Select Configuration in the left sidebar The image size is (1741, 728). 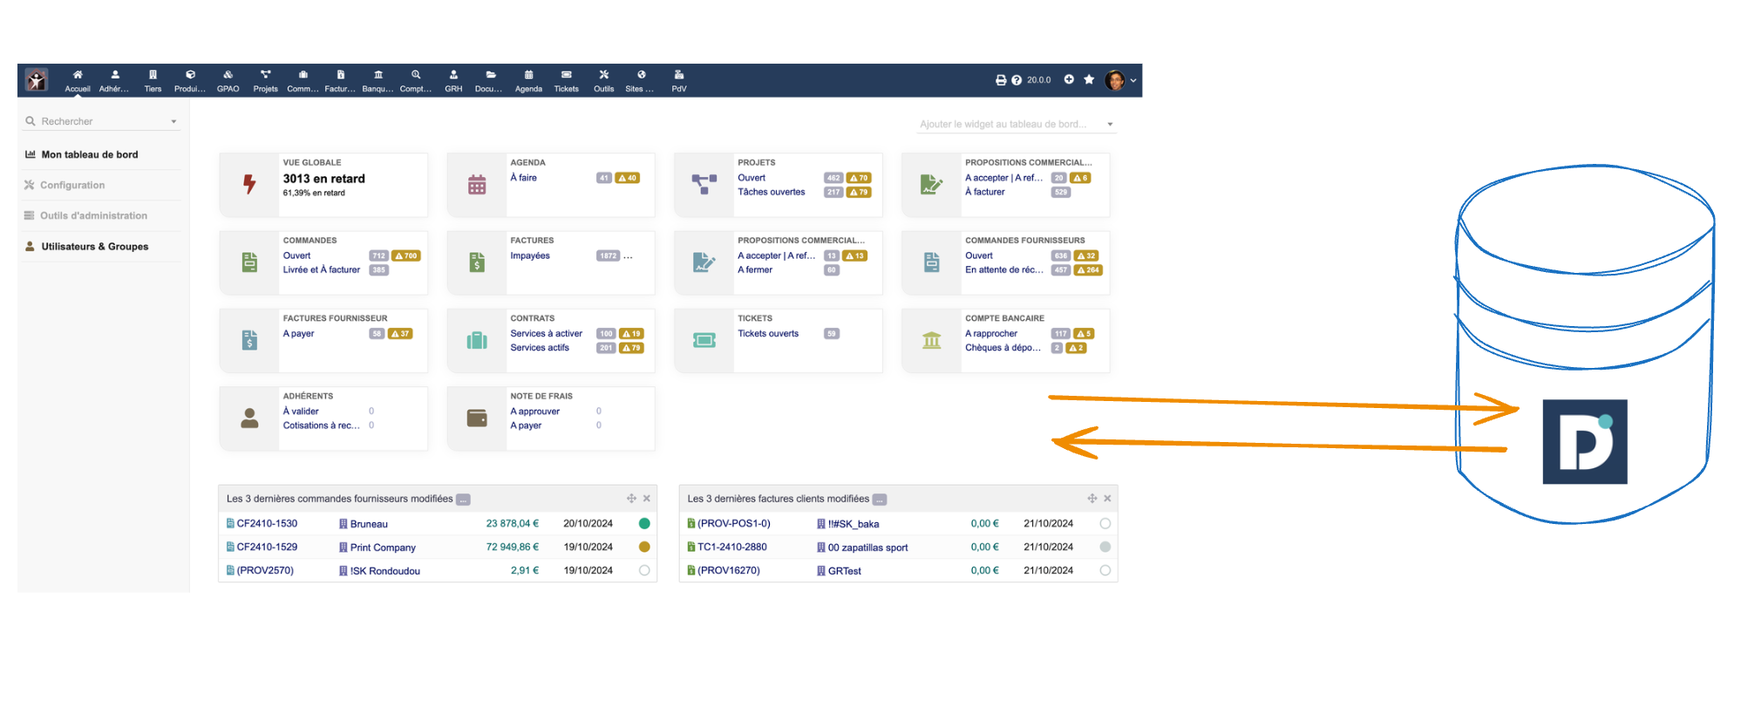72,186
